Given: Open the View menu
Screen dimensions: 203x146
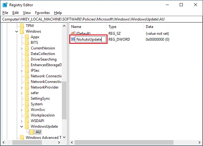Looking at the screenshot, I should 27,13.
